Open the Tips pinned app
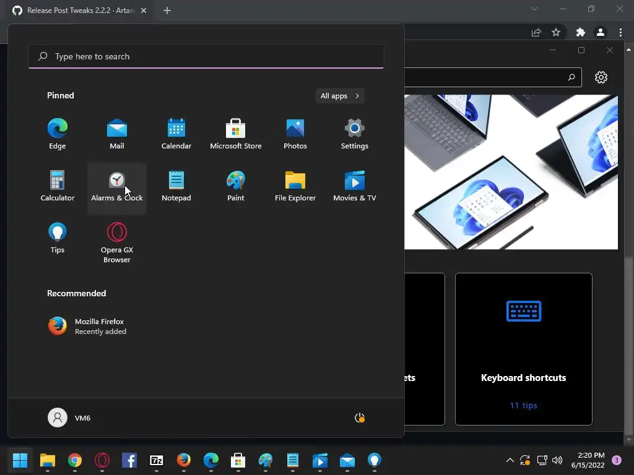This screenshot has width=634, height=475. [x=58, y=238]
